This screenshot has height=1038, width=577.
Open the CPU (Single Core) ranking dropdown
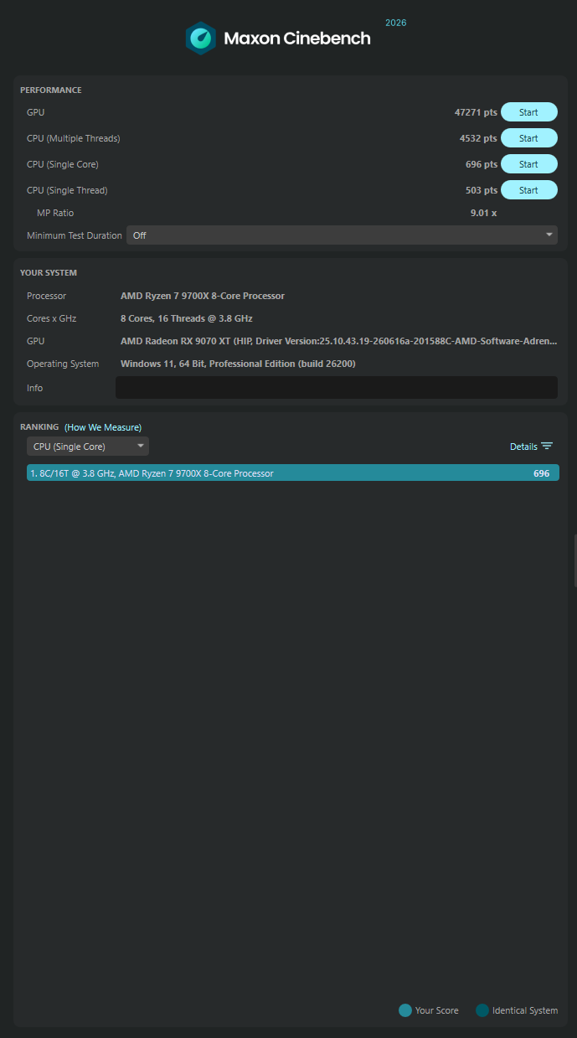88,447
